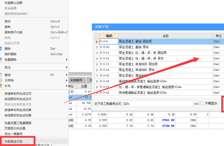224x146 pixels.
Task: Select 复制 menu entry
Action: coord(8,27)
